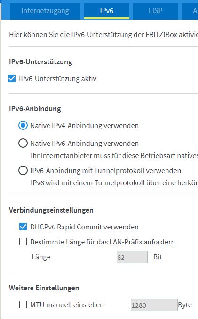
Task: Select the IPv6 tab
Action: (107, 11)
